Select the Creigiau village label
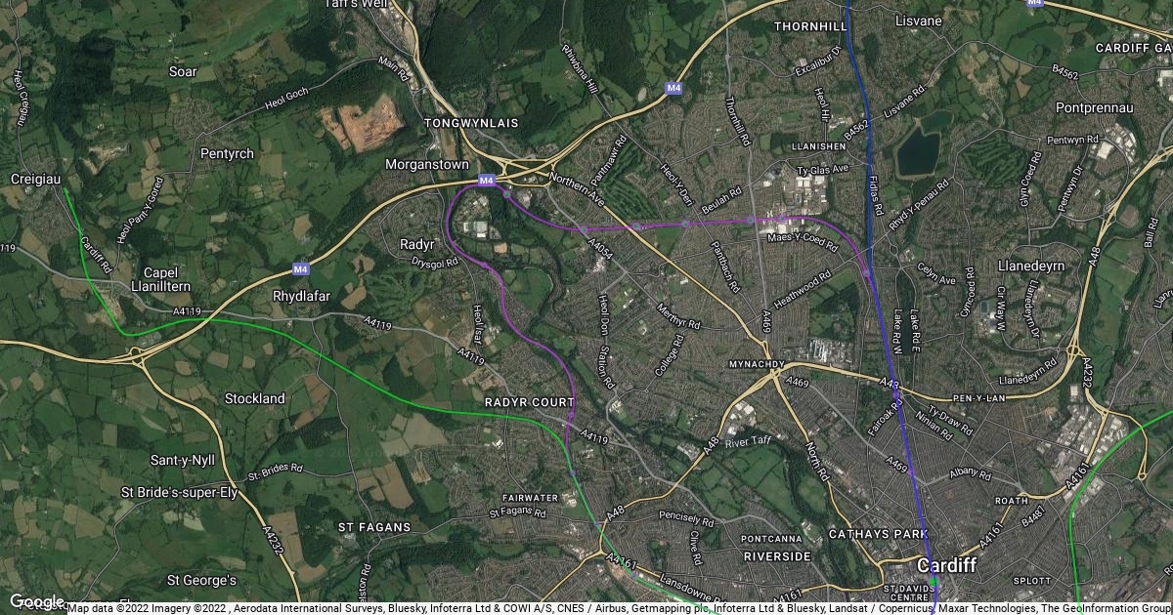This screenshot has width=1173, height=615. (x=36, y=180)
